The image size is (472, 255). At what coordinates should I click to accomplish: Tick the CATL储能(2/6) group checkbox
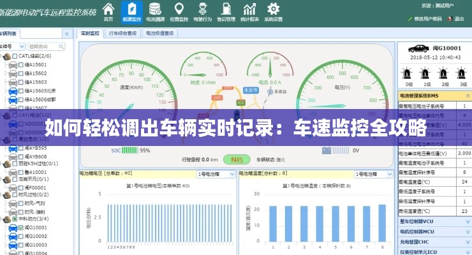pyautogui.click(x=14, y=57)
